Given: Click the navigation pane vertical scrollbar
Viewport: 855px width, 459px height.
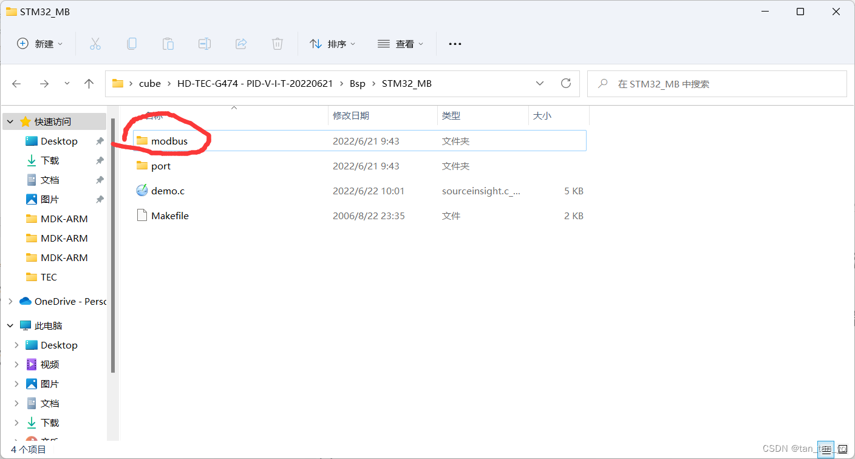Looking at the screenshot, I should coord(113,245).
